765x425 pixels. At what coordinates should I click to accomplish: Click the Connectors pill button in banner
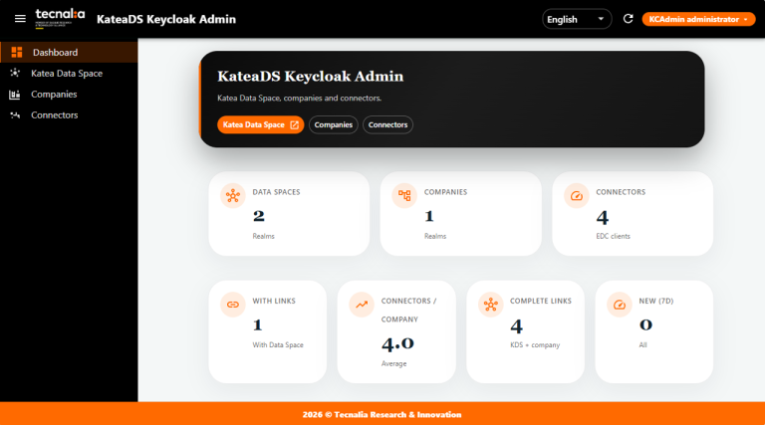tap(387, 124)
